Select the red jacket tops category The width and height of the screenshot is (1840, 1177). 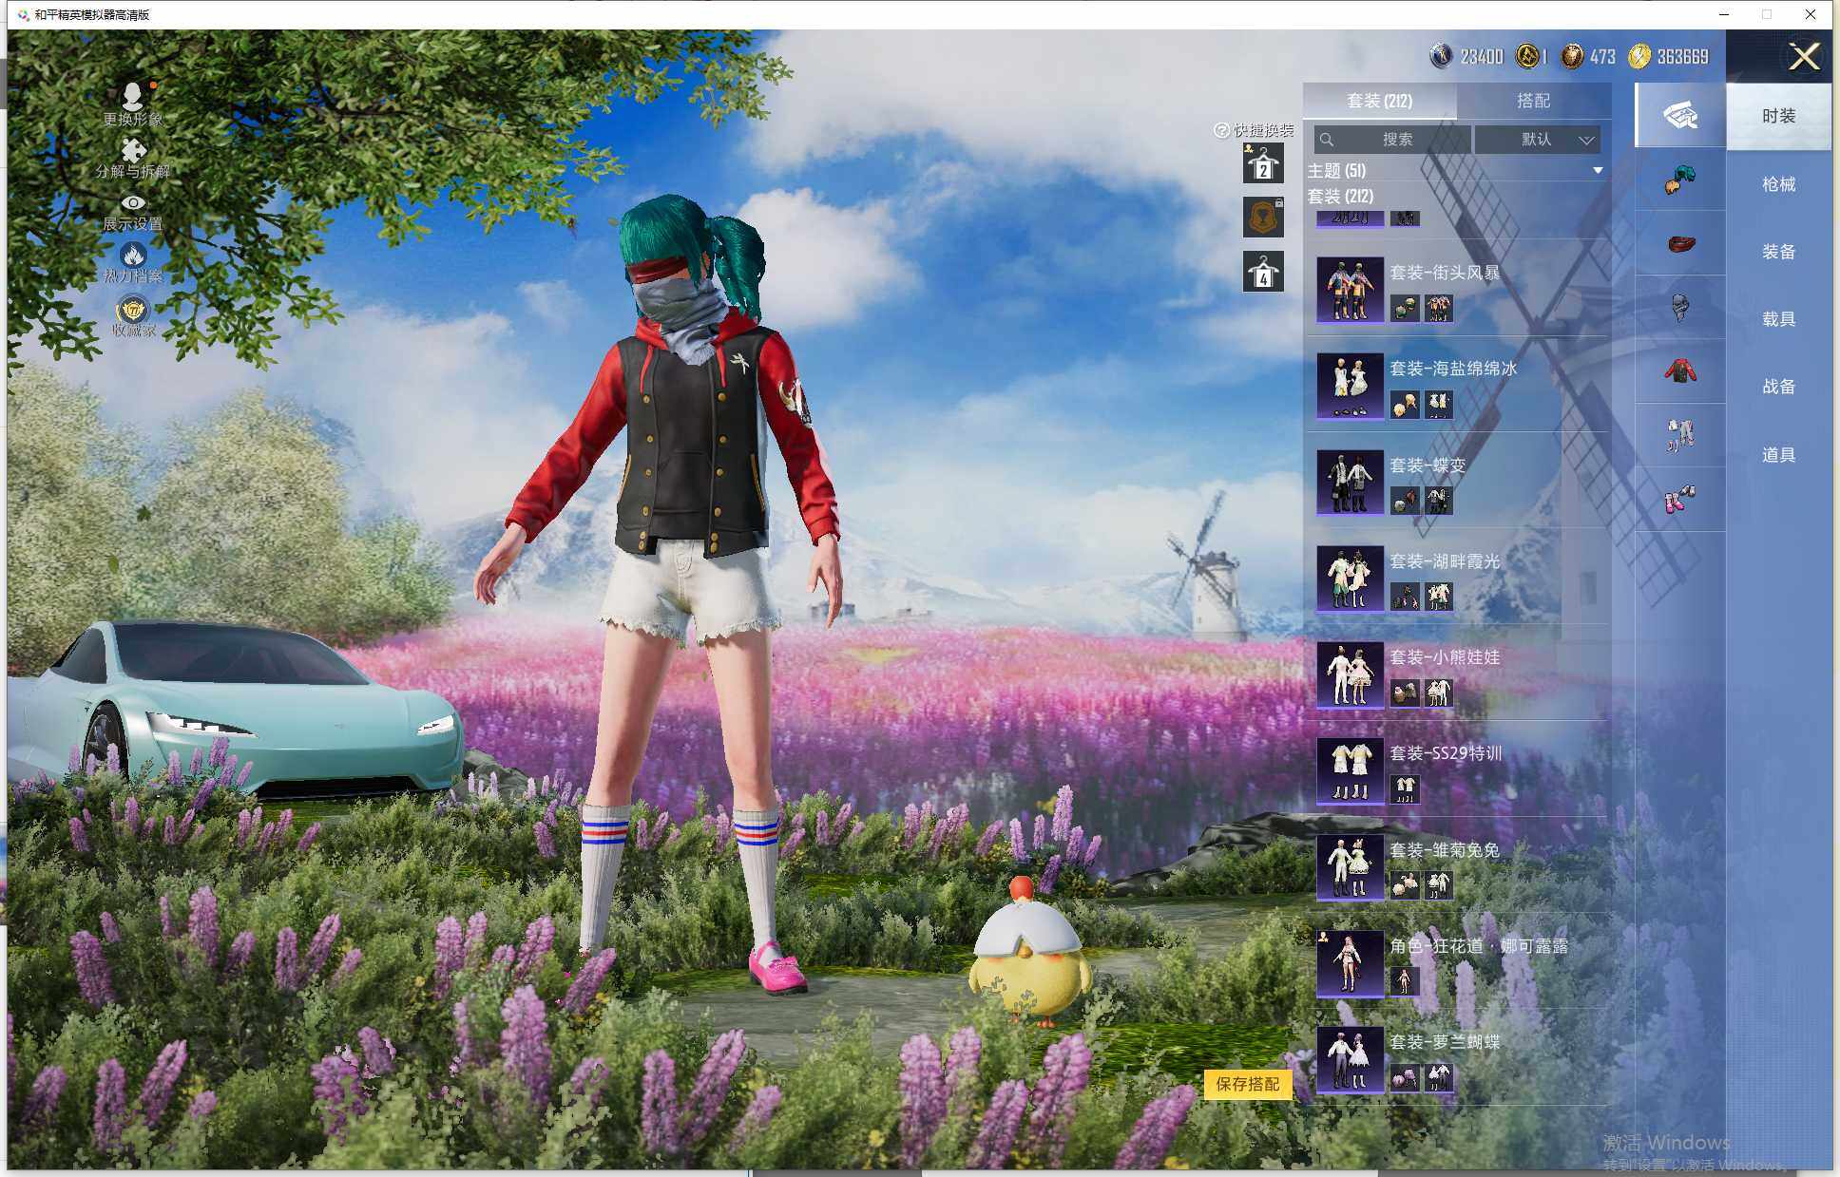point(1679,370)
